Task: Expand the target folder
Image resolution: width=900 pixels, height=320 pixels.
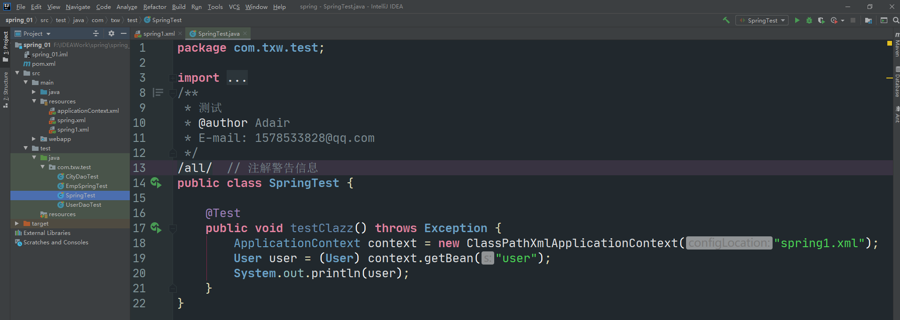Action: (x=17, y=223)
